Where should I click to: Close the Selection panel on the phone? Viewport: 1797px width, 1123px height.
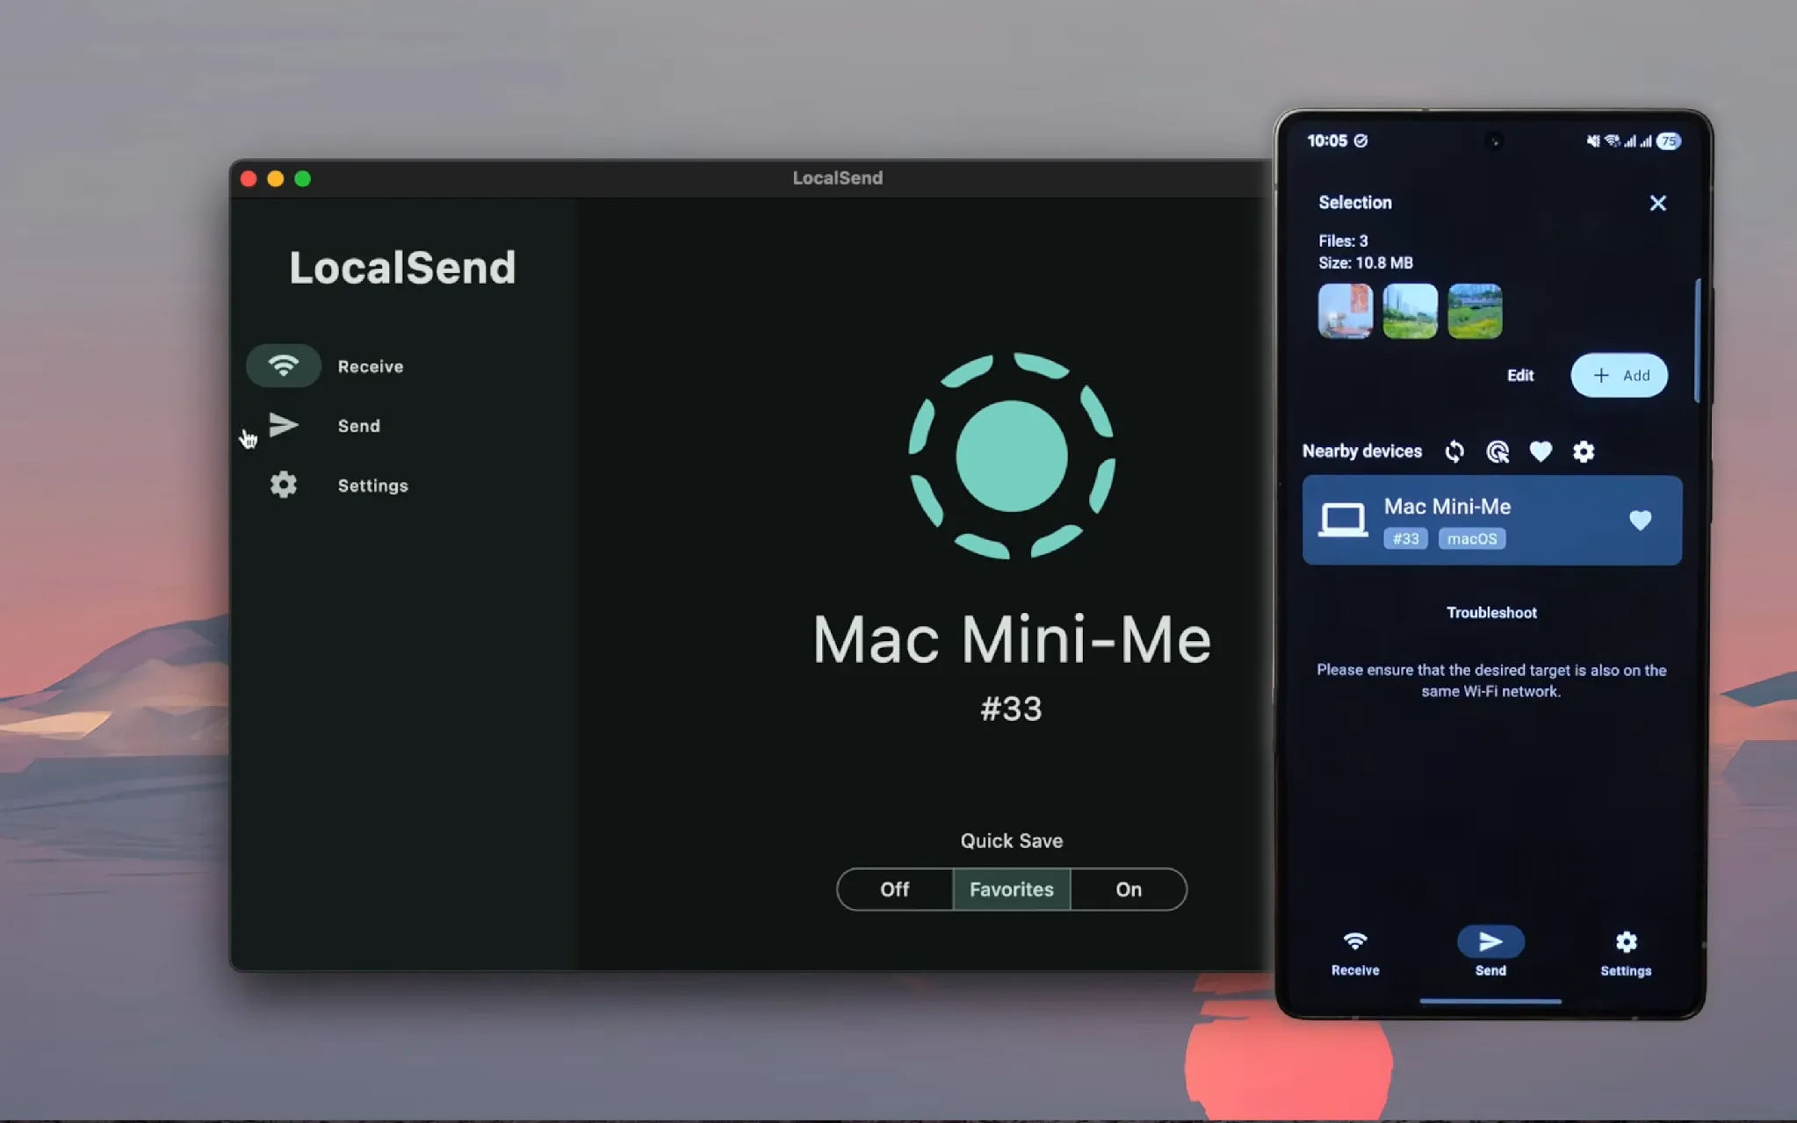tap(1657, 203)
